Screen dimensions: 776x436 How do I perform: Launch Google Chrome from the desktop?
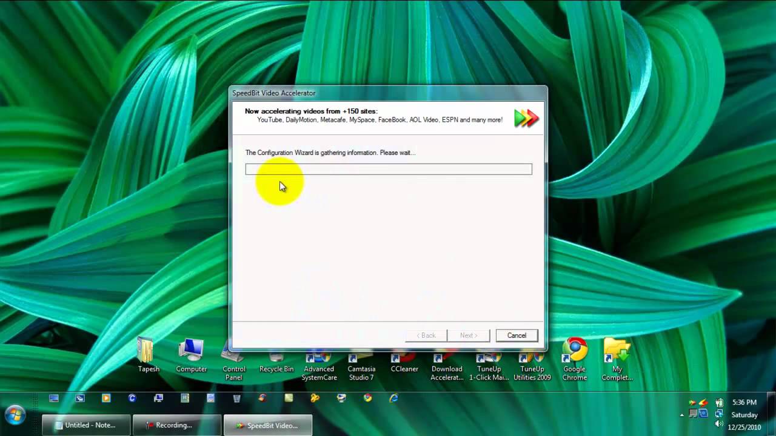click(x=574, y=360)
